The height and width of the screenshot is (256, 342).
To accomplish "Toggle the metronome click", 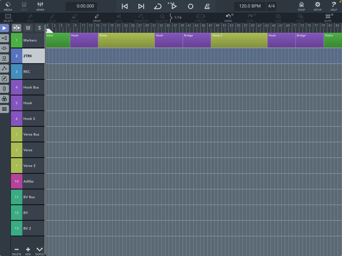I will 207,6.
